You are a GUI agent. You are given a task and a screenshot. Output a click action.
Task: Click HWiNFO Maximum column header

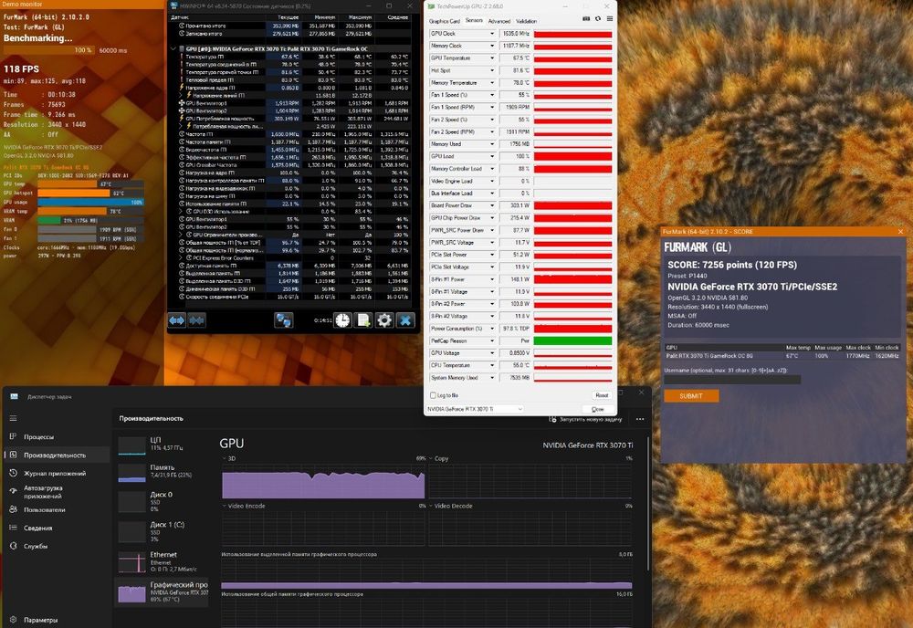coord(360,17)
